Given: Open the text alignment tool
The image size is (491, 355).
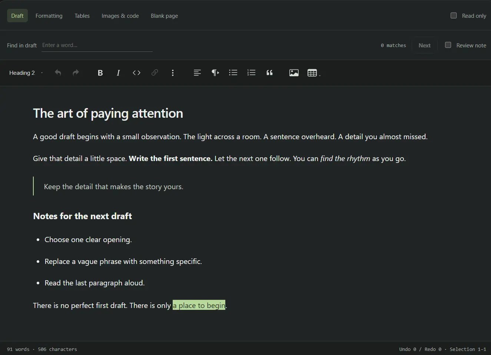Looking at the screenshot, I should point(197,73).
